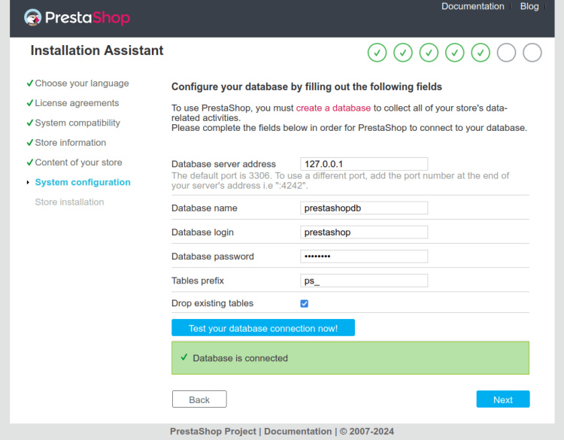Click the Next button

point(502,399)
